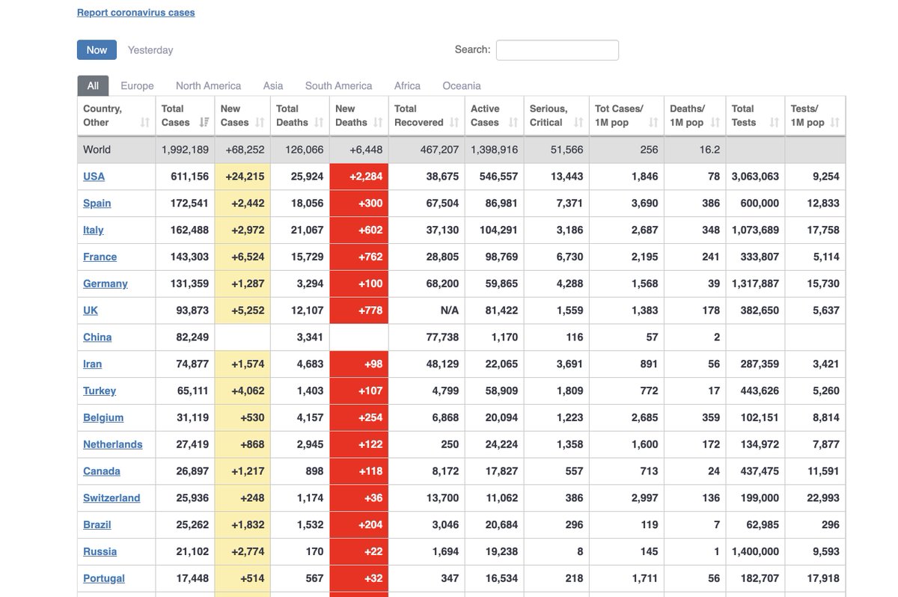Open Report coronavirus cases link
Screen dimensions: 898x597
coord(136,13)
